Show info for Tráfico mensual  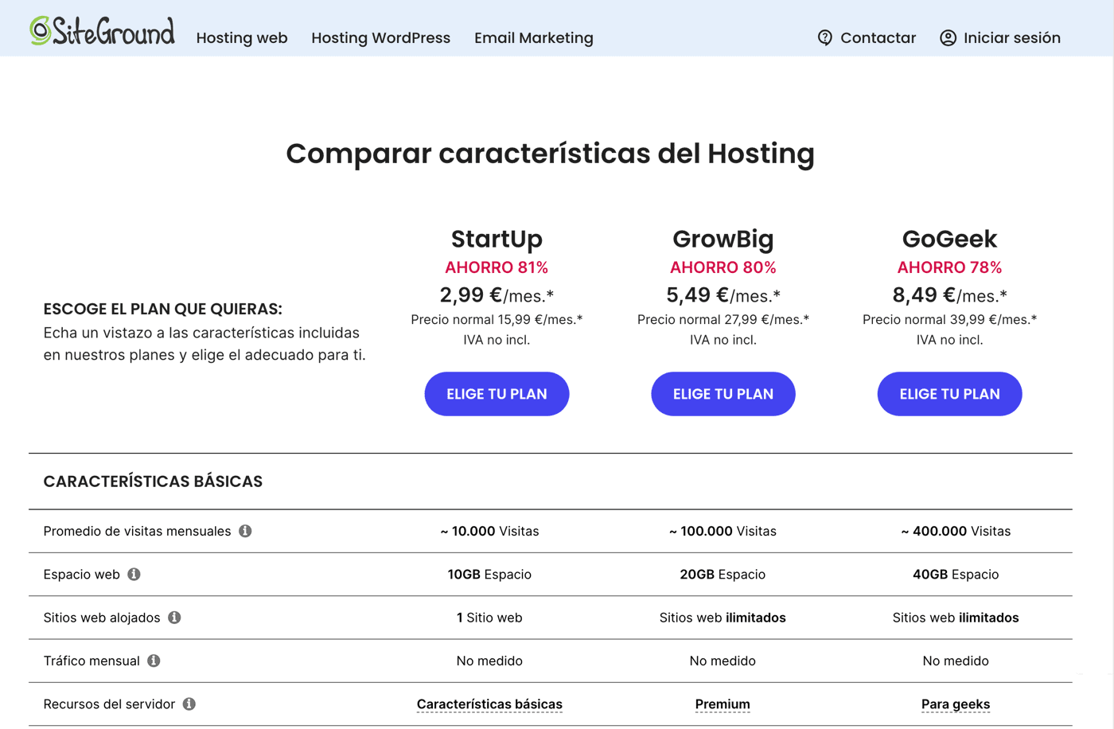pos(154,661)
